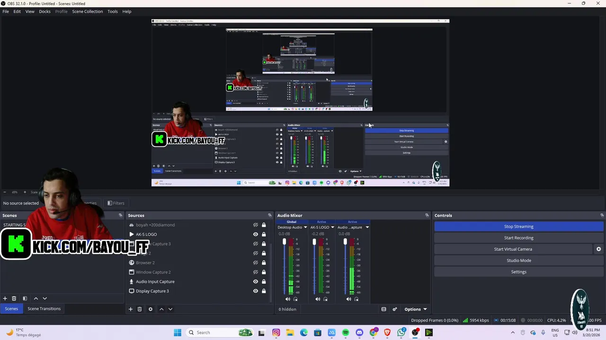Show hidden tray icons chevron
Viewport: 606px width, 340px height.
pos(513,332)
